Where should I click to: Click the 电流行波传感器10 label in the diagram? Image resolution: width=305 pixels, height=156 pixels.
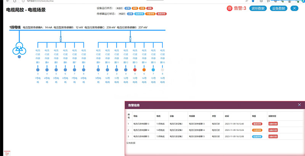click(108, 56)
